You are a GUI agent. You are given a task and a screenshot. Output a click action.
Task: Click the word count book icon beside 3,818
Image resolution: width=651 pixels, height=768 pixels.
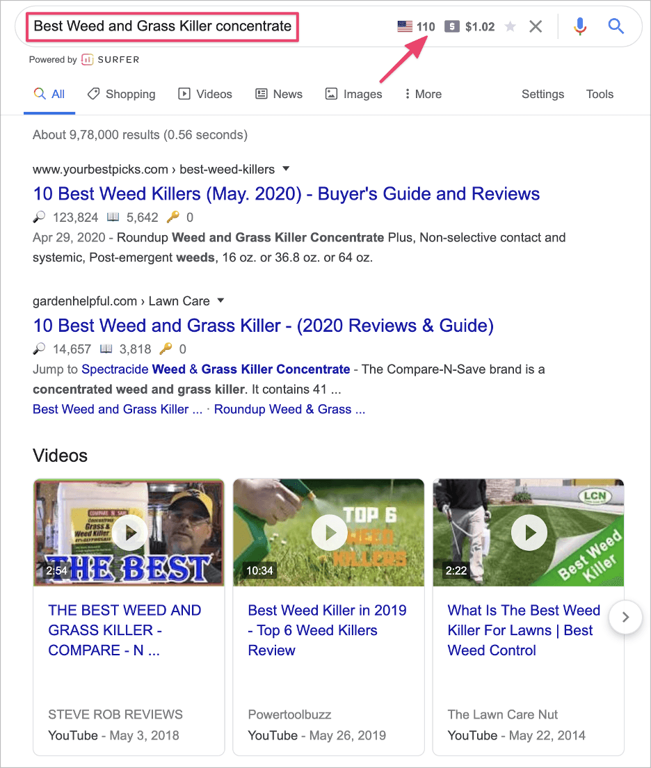pos(106,349)
